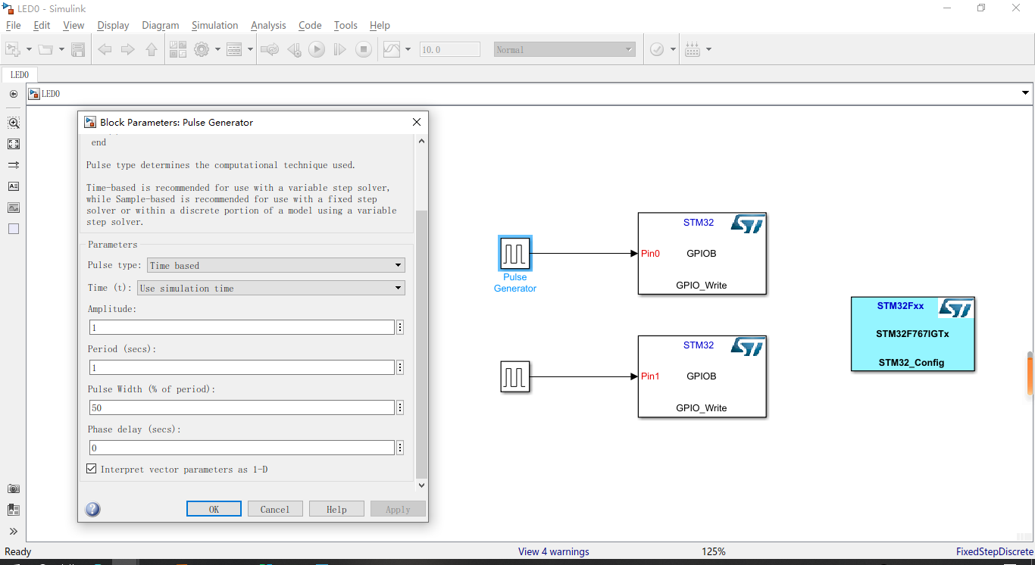Click the Model Advisor checkmark icon
Viewport: 1035px width, 565px height.
[x=657, y=49]
